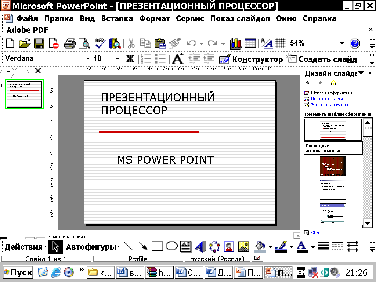
Task: Apply the dark red curtain design template
Action: tap(333, 166)
